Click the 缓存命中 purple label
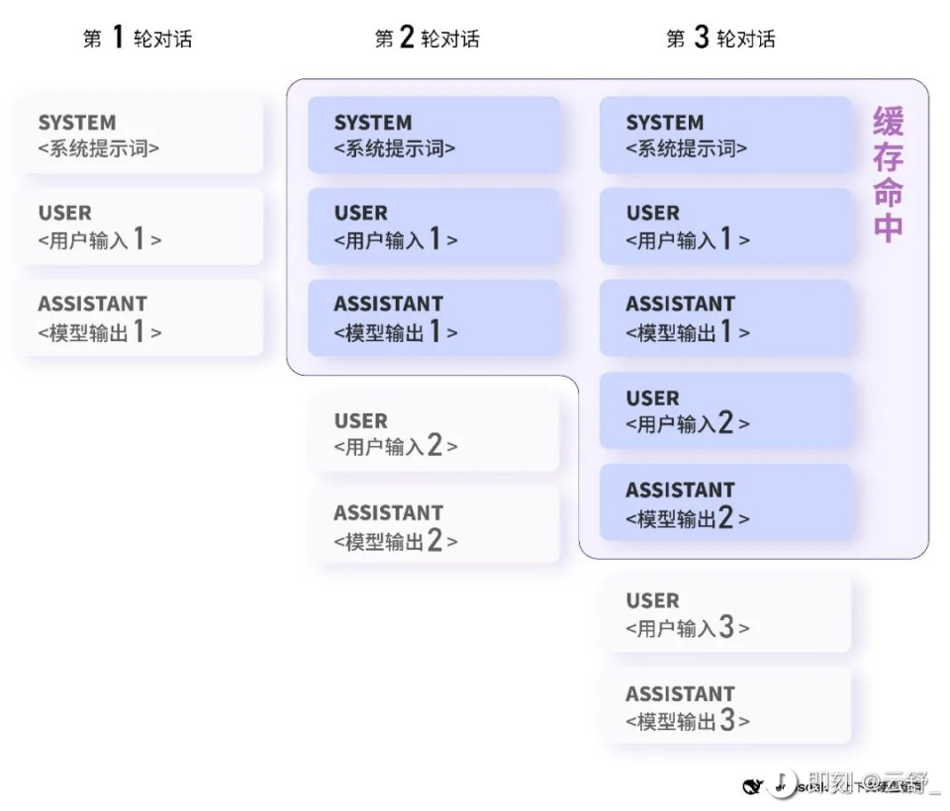Screen dimensions: 950x811 click(888, 175)
